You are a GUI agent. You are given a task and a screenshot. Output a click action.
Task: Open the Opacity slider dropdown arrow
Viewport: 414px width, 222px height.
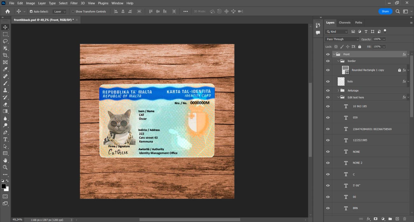coord(384,39)
